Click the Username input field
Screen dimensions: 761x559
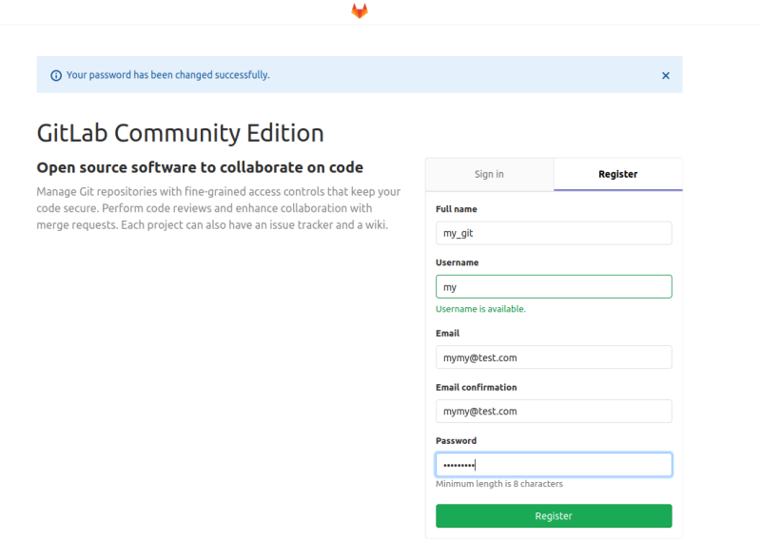[x=554, y=286]
